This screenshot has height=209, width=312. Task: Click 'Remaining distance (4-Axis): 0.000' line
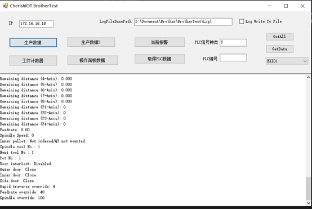coord(36,79)
